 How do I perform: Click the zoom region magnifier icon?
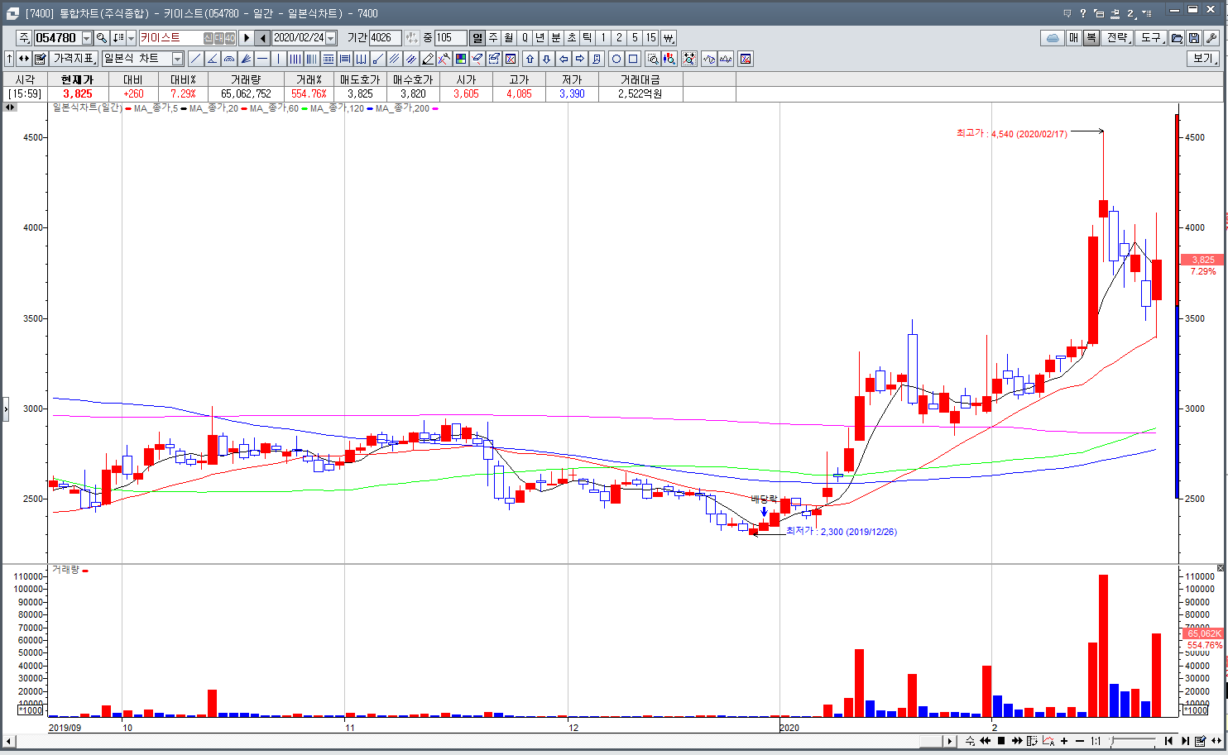click(x=653, y=59)
